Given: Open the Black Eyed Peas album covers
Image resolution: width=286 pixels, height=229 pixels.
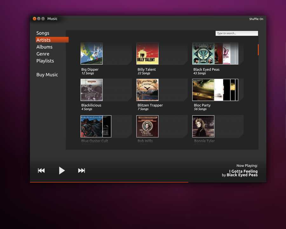Looking at the screenshot, I should point(215,53).
